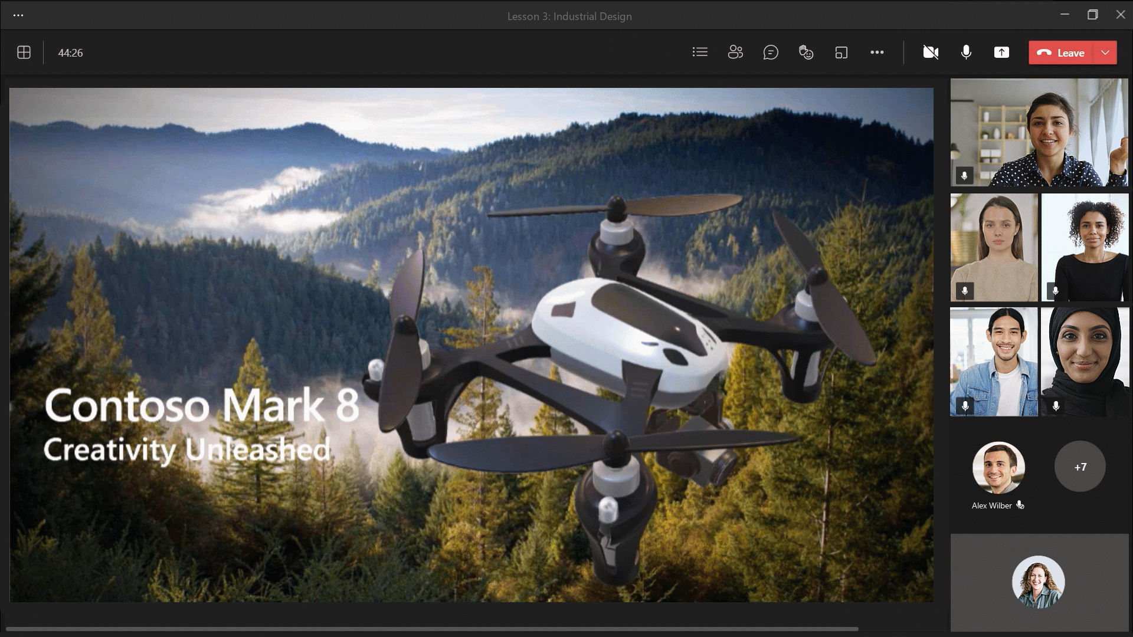The width and height of the screenshot is (1133, 637).
Task: Open raise hand reactions
Action: coord(806,52)
